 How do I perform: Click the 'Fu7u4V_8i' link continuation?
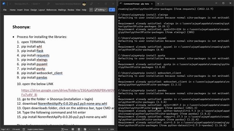29,95
